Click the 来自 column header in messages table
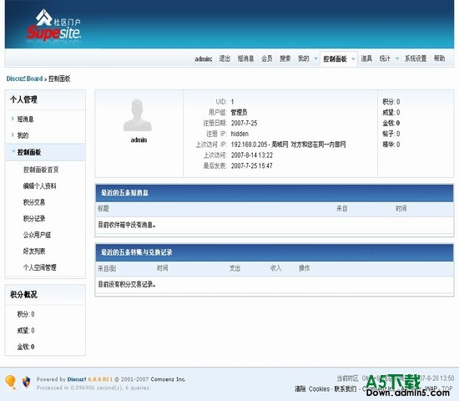The image size is (459, 401). (x=342, y=209)
